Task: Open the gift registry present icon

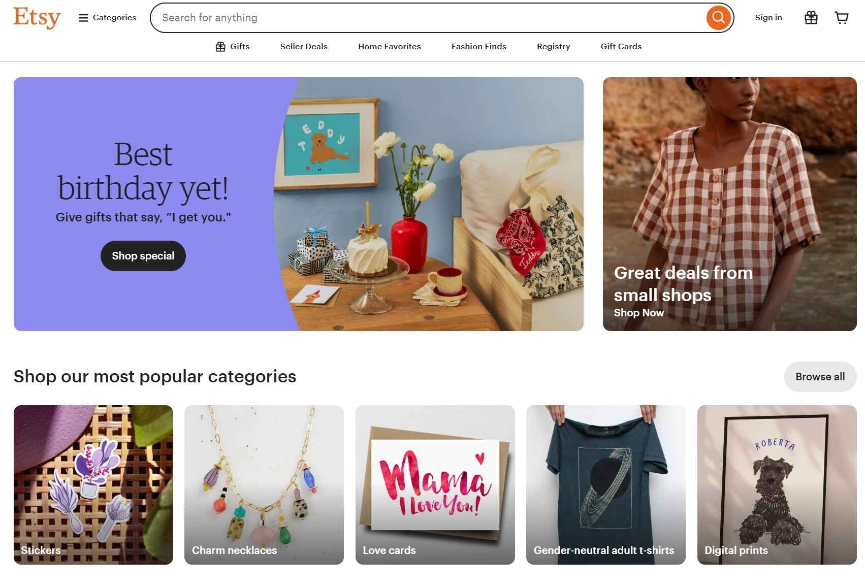Action: coord(811,17)
